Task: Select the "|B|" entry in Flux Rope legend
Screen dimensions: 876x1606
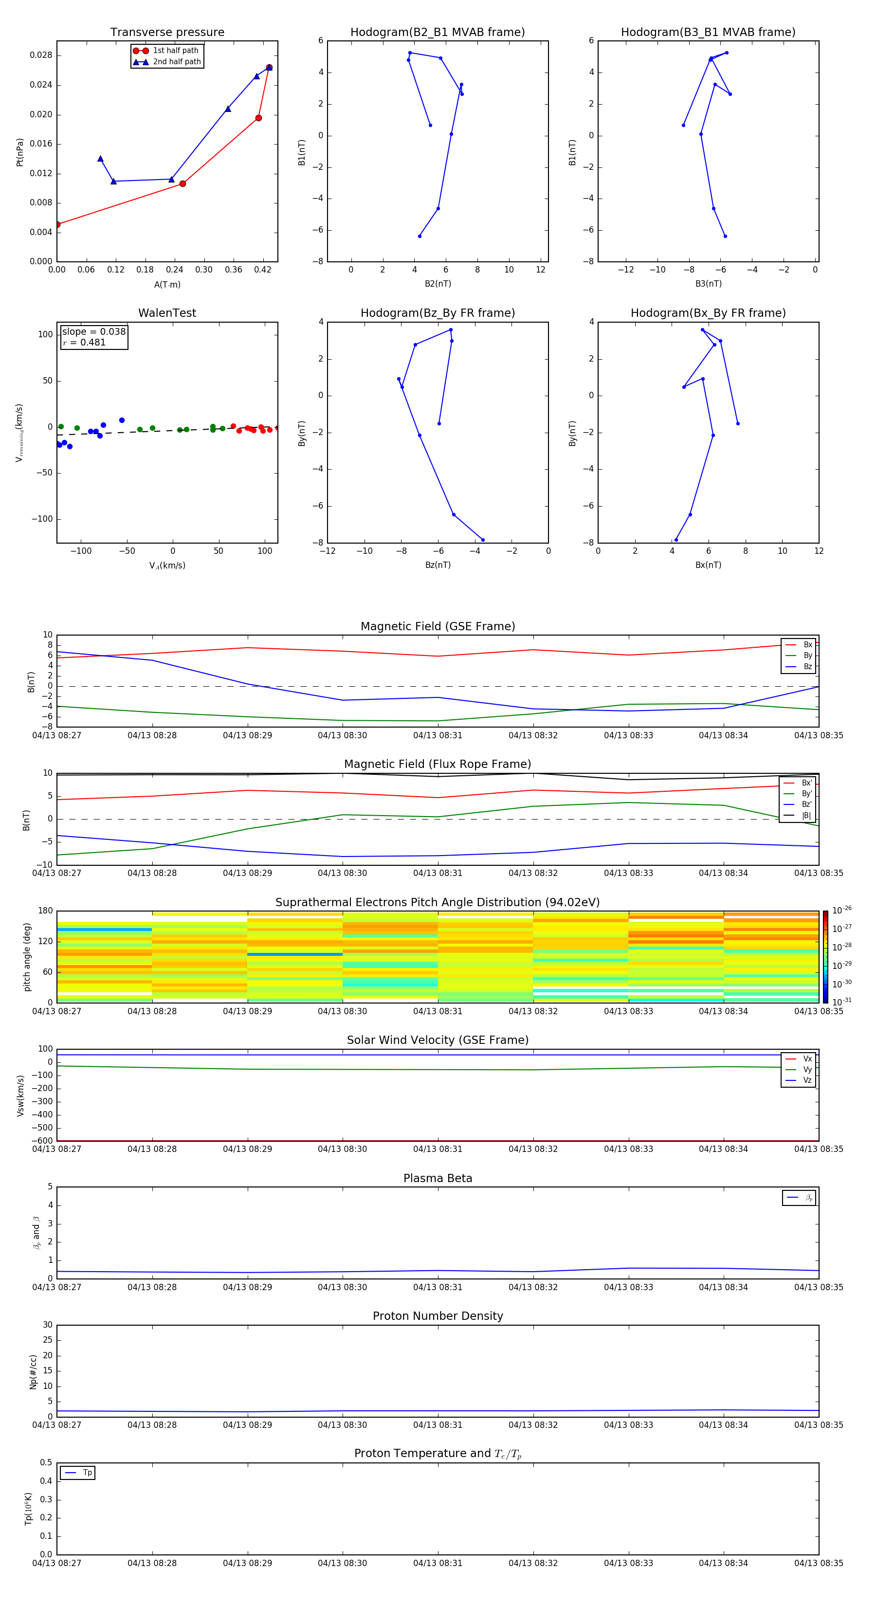Action: pyautogui.click(x=798, y=816)
